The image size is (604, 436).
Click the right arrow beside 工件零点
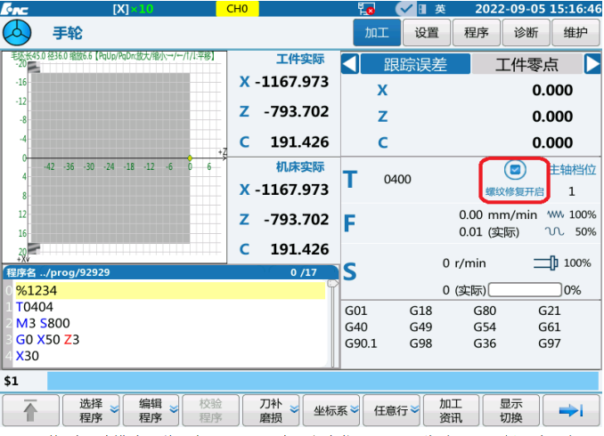pos(592,64)
